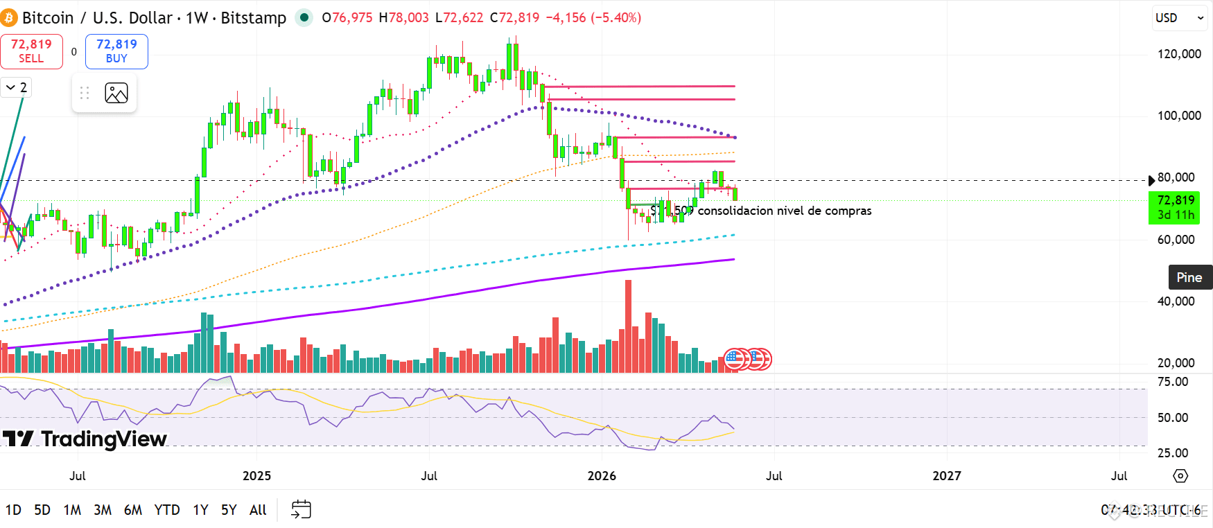Click the 40,000 price scale label
The image size is (1213, 528).
(1176, 301)
